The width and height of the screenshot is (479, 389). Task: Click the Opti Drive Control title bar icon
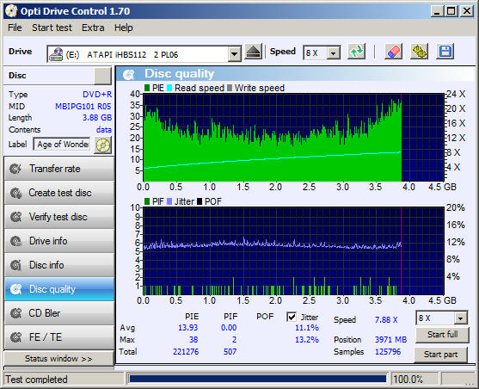coord(11,11)
